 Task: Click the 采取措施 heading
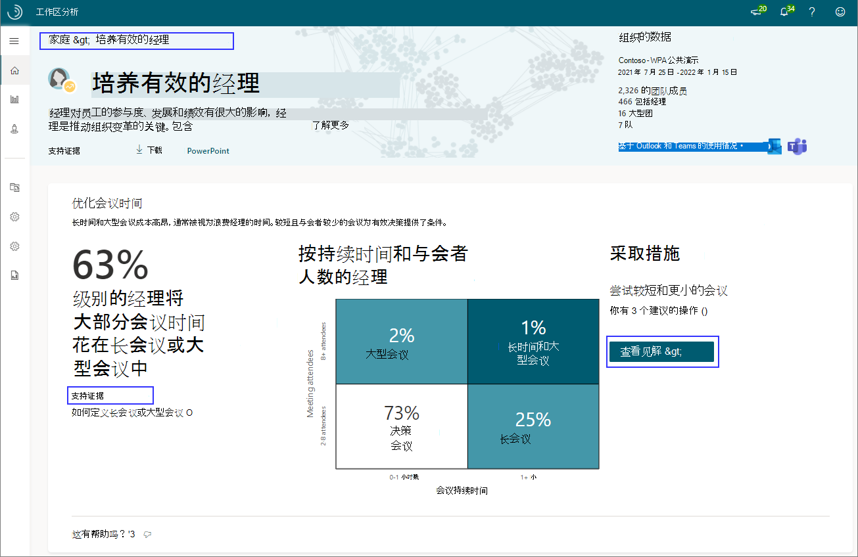pyautogui.click(x=645, y=254)
